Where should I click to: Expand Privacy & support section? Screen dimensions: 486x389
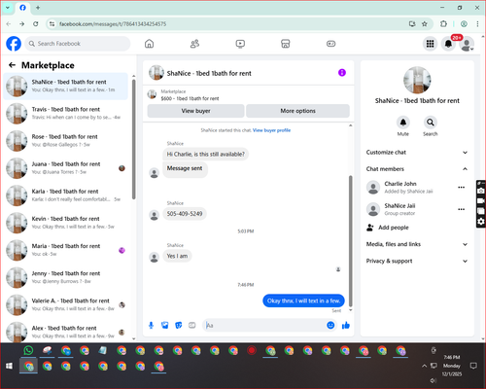click(417, 261)
